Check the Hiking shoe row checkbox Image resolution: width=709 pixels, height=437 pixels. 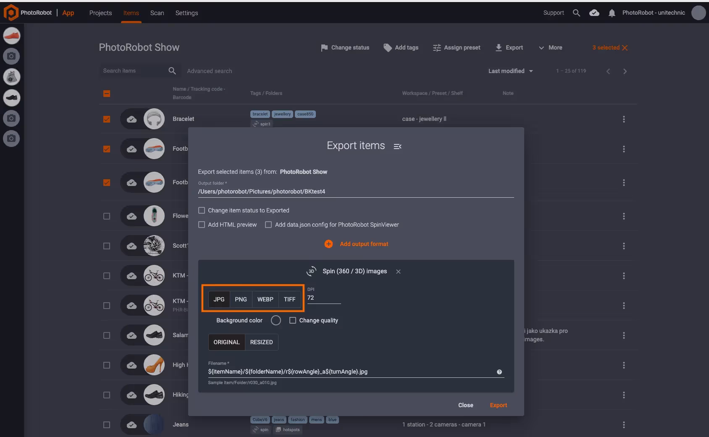pyautogui.click(x=107, y=395)
